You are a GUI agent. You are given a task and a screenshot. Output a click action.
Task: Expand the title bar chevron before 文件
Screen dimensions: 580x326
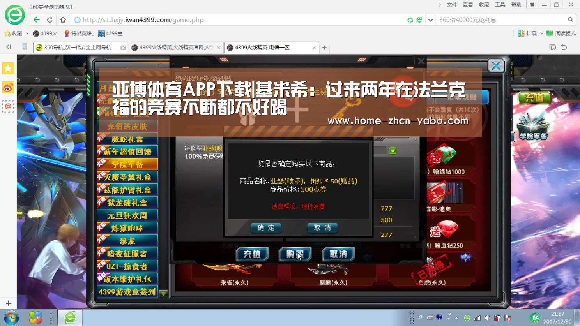(440, 5)
